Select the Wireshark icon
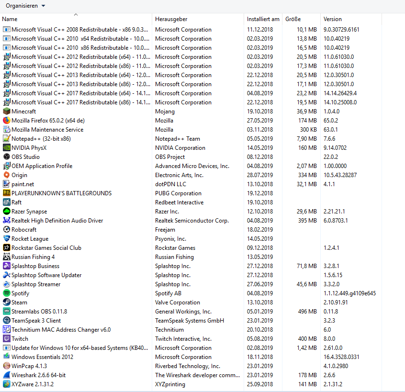 [6, 375]
